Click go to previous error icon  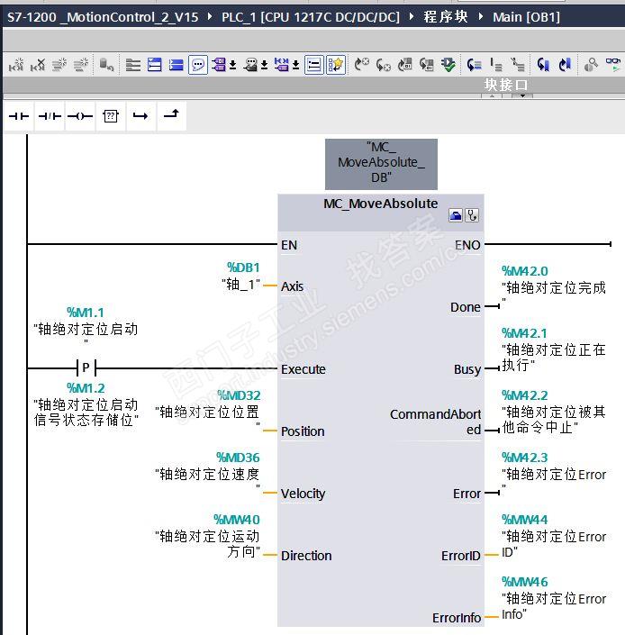click(384, 65)
